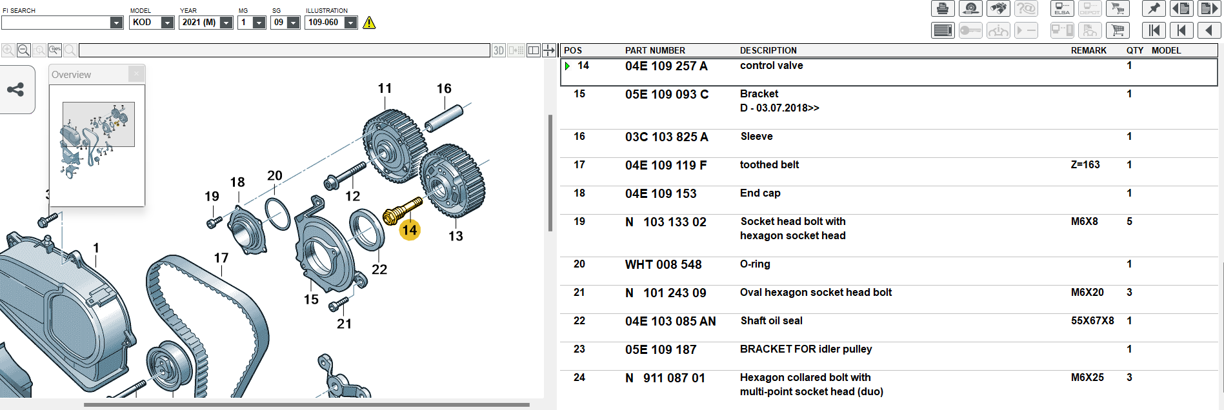Open the MG dropdown
1224x410 pixels.
pyautogui.click(x=259, y=23)
